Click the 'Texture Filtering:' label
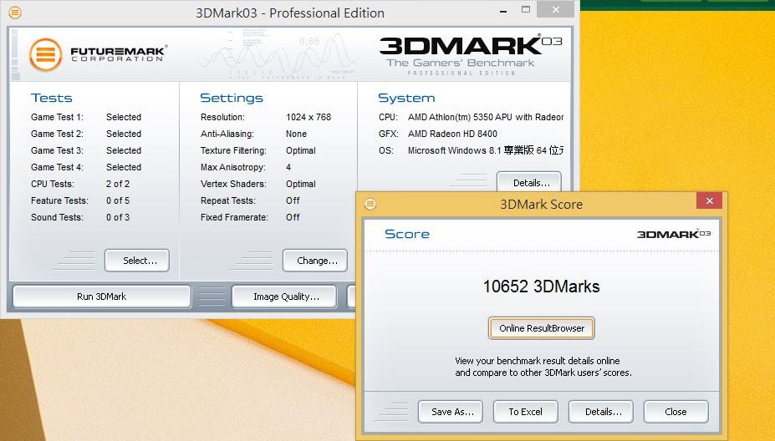Viewport: 775px width, 441px height. (x=233, y=150)
